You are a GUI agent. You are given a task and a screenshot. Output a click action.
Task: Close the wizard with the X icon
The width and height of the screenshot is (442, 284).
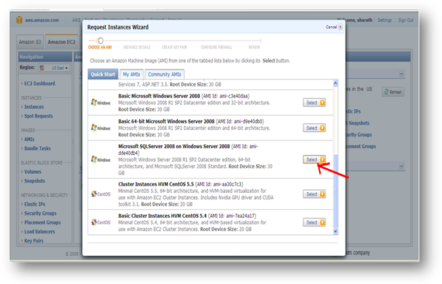tap(340, 27)
